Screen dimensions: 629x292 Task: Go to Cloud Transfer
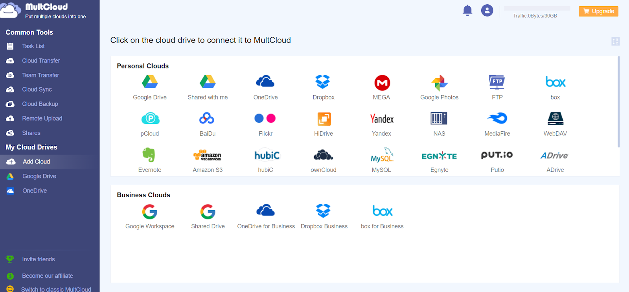[x=41, y=61]
